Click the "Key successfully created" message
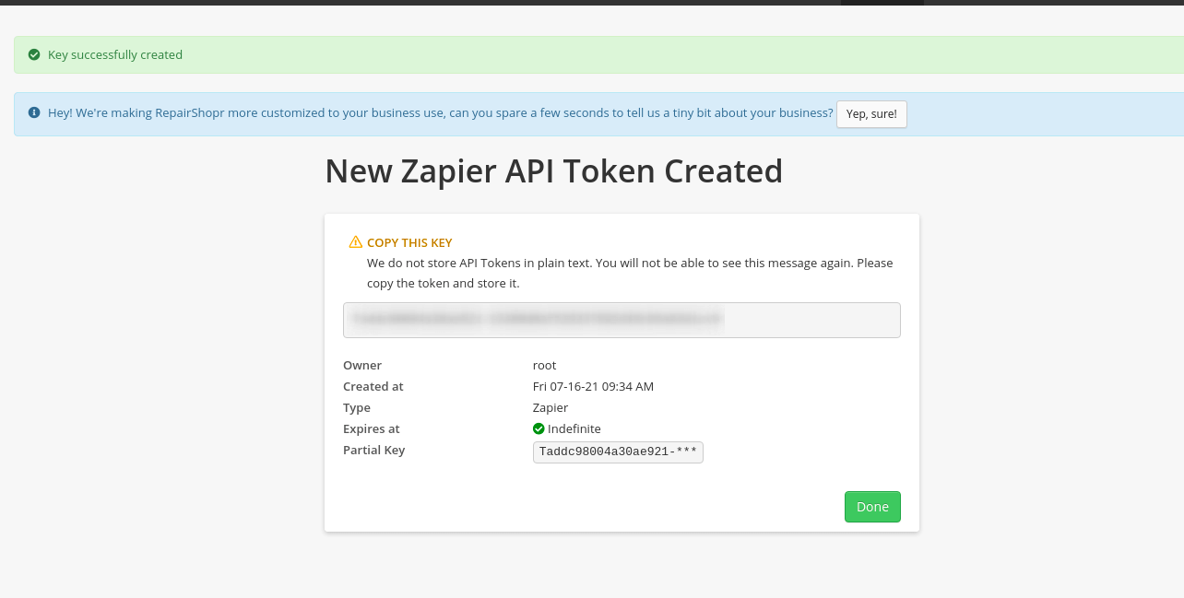The image size is (1184, 598). (x=115, y=54)
